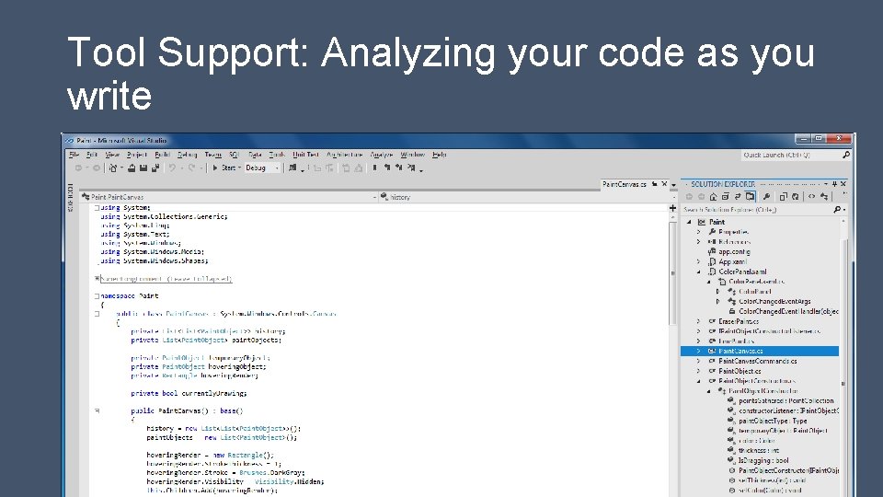
Task: Open the File menu
Action: click(74, 155)
